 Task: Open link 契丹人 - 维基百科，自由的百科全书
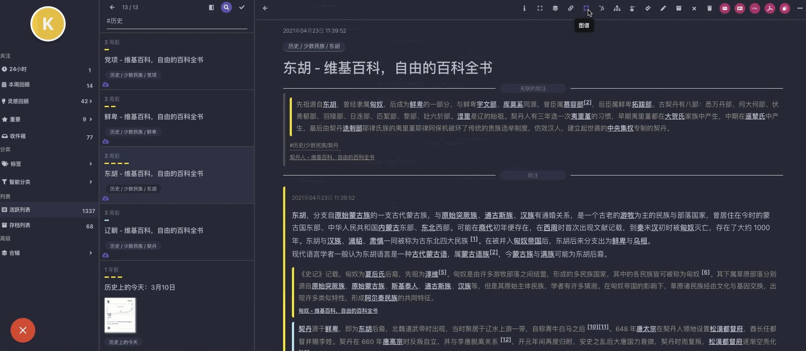[332, 157]
